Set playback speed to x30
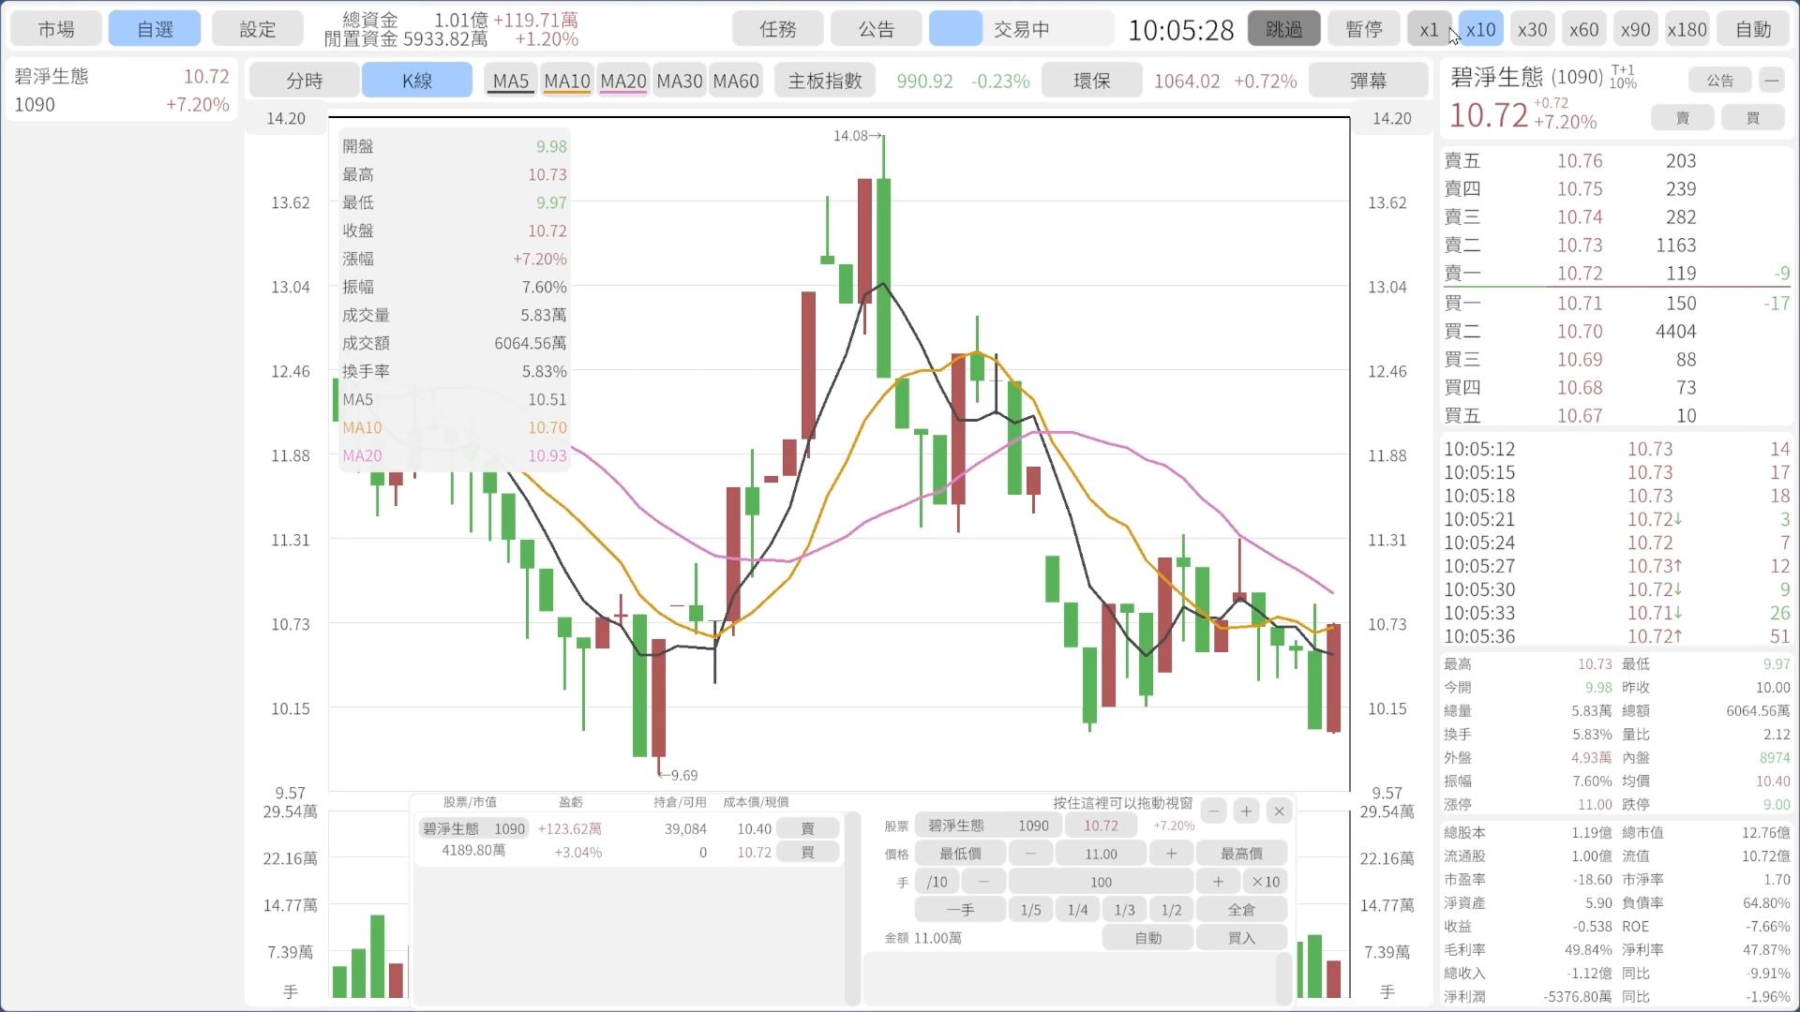Viewport: 1800px width, 1012px height. click(1532, 29)
